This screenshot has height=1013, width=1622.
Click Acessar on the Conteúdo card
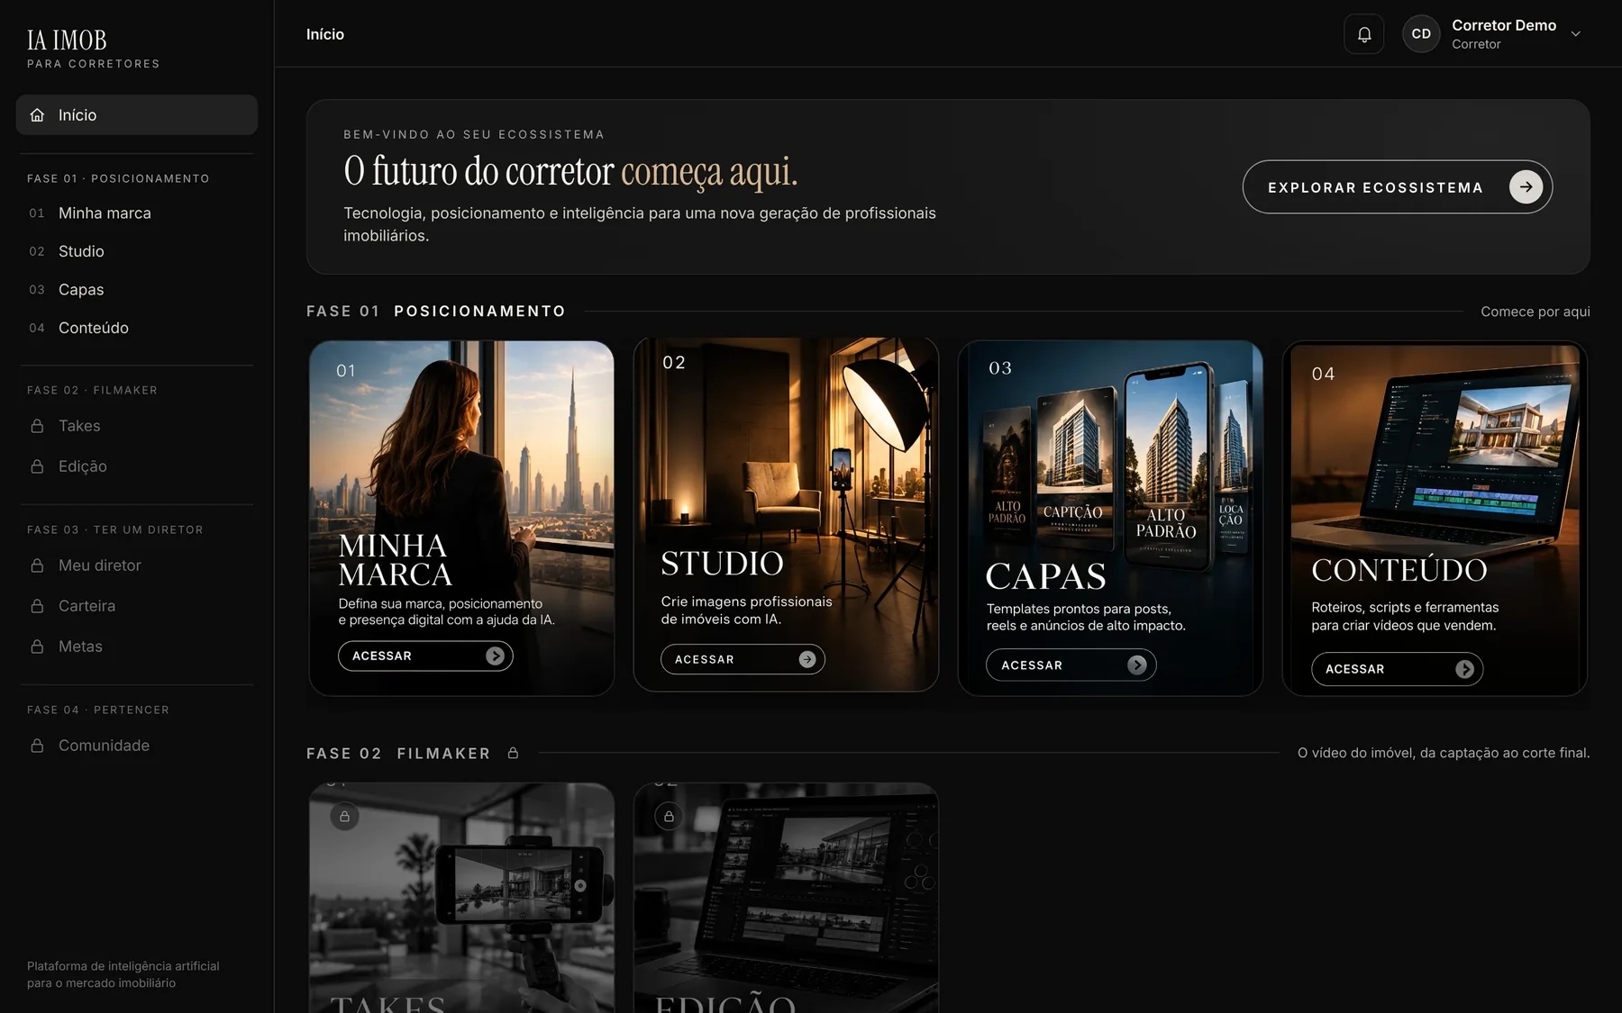point(1397,669)
